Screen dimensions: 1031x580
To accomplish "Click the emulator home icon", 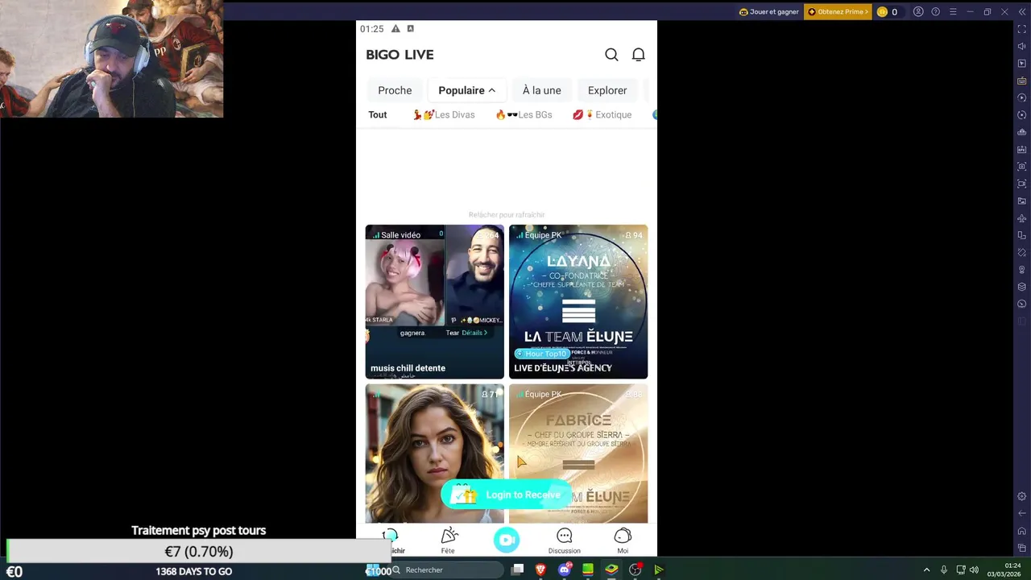I will [1022, 531].
